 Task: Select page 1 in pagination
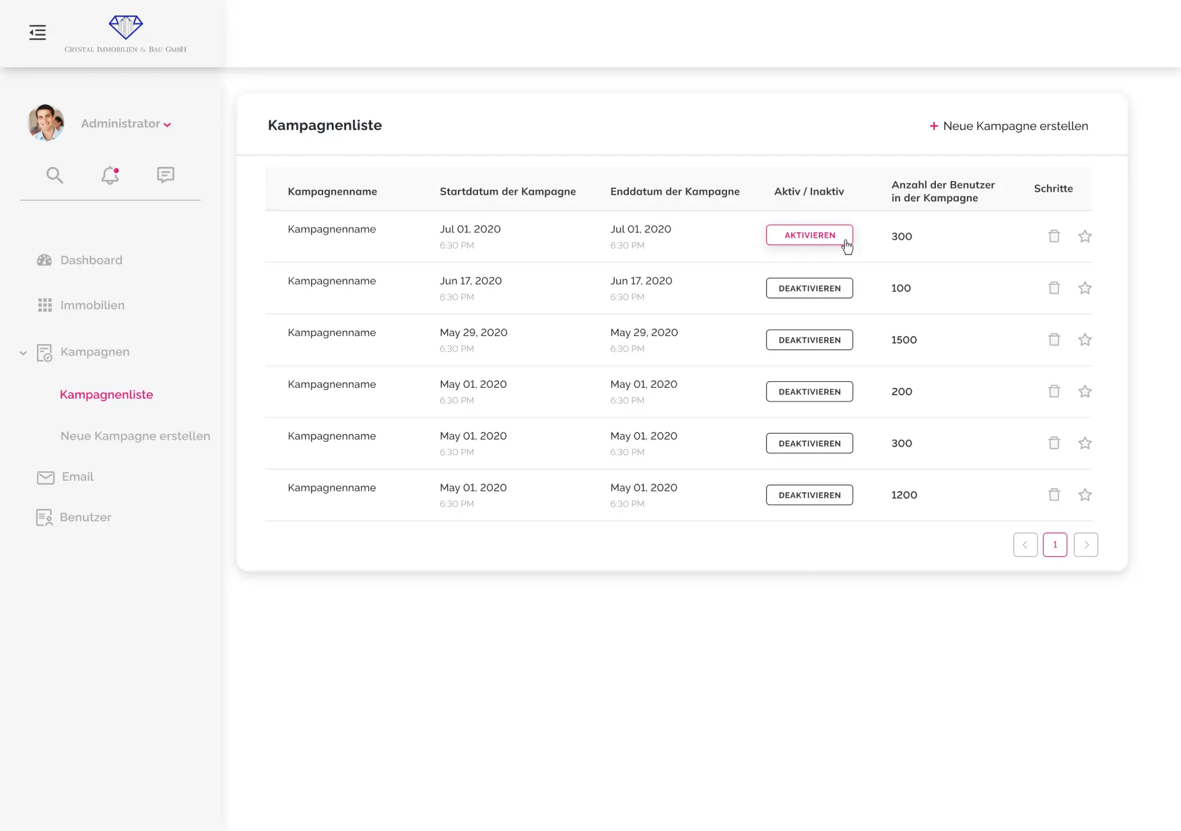(1054, 545)
